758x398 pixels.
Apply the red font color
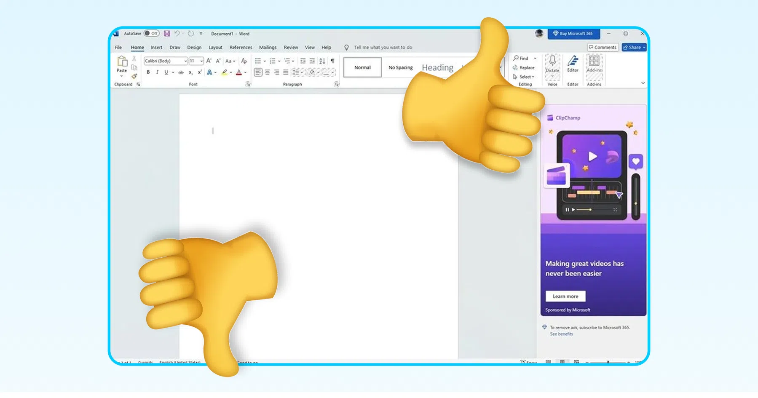tap(239, 72)
